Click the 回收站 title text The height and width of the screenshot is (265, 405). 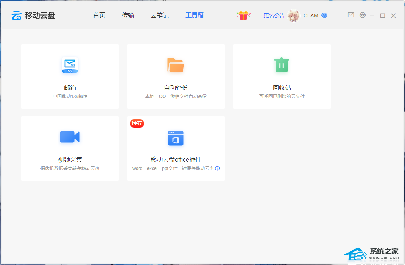282,87
